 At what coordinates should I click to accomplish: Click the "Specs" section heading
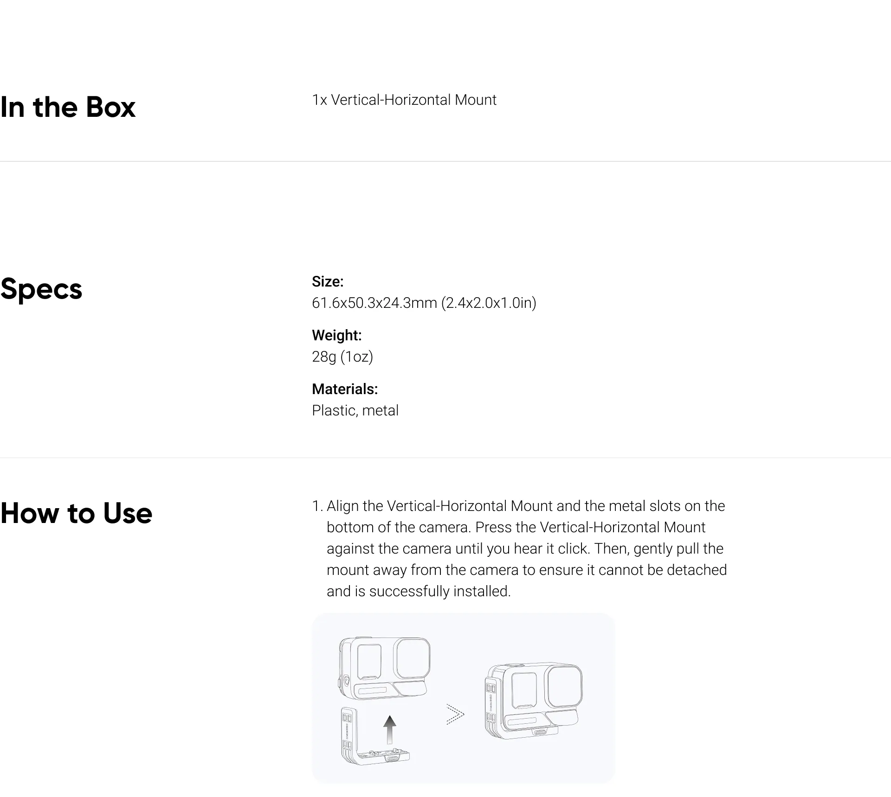click(41, 289)
